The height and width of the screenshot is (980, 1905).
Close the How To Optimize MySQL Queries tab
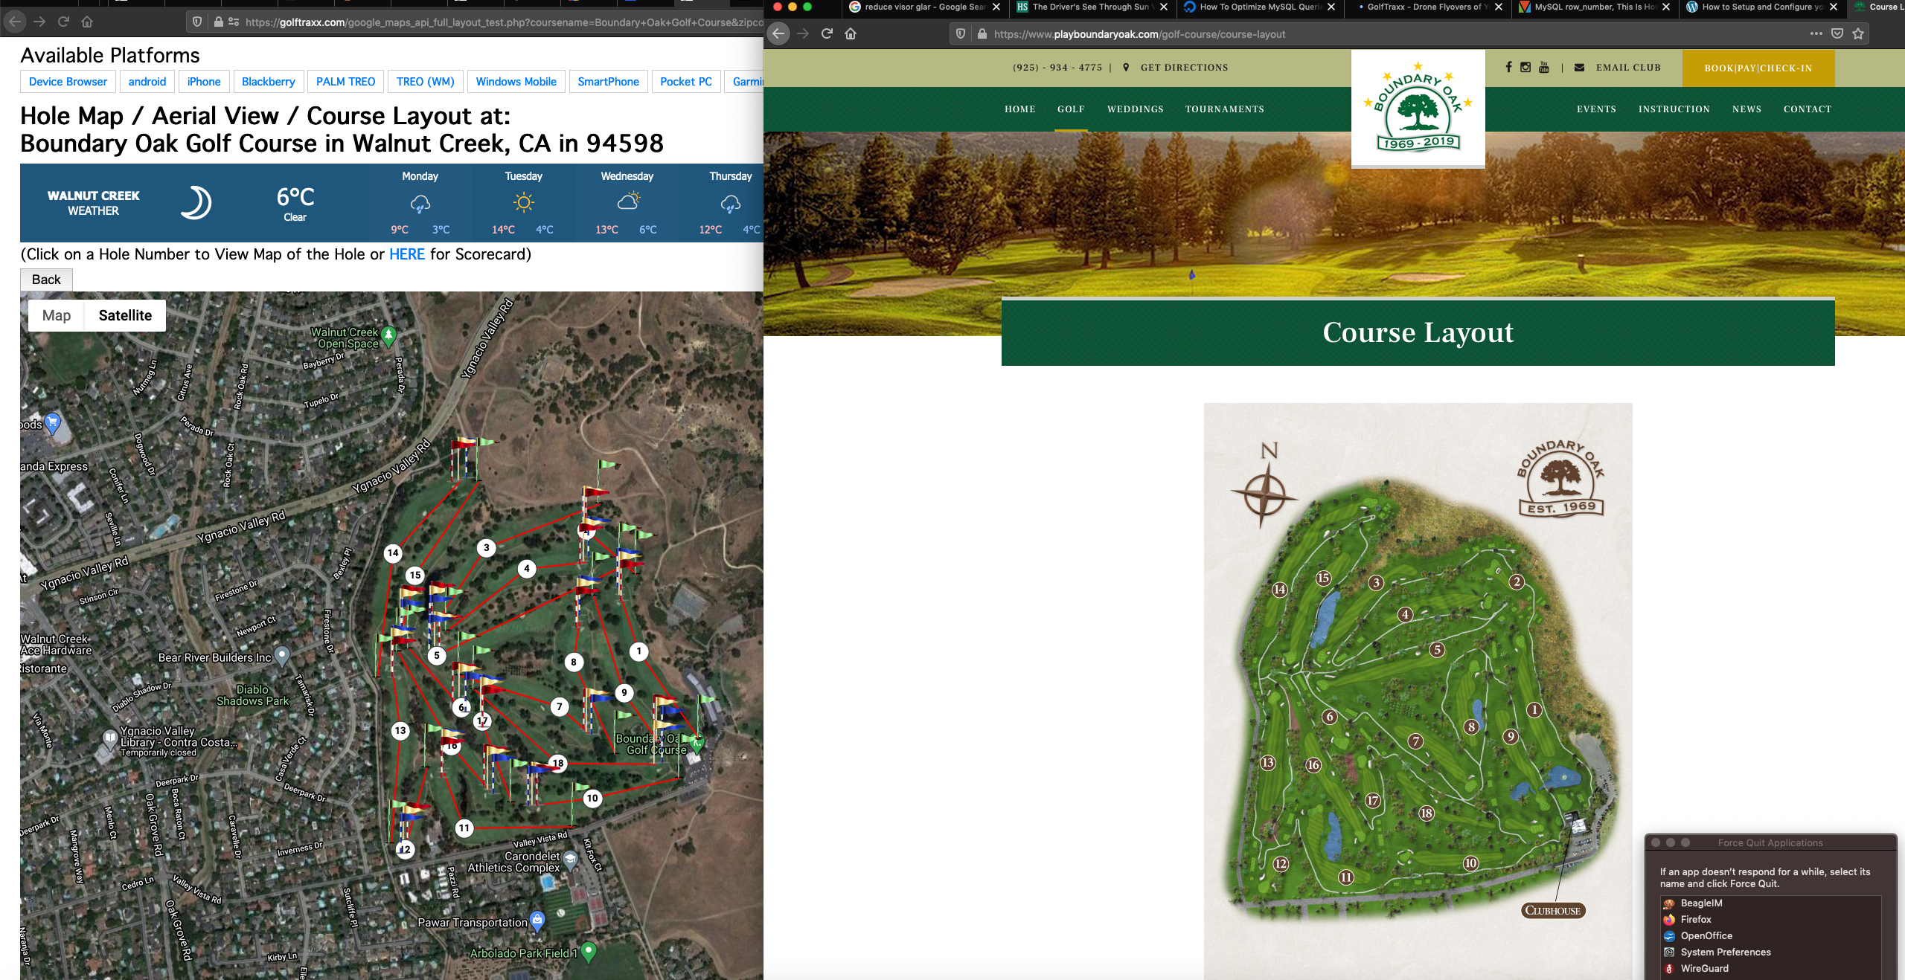click(x=1331, y=7)
